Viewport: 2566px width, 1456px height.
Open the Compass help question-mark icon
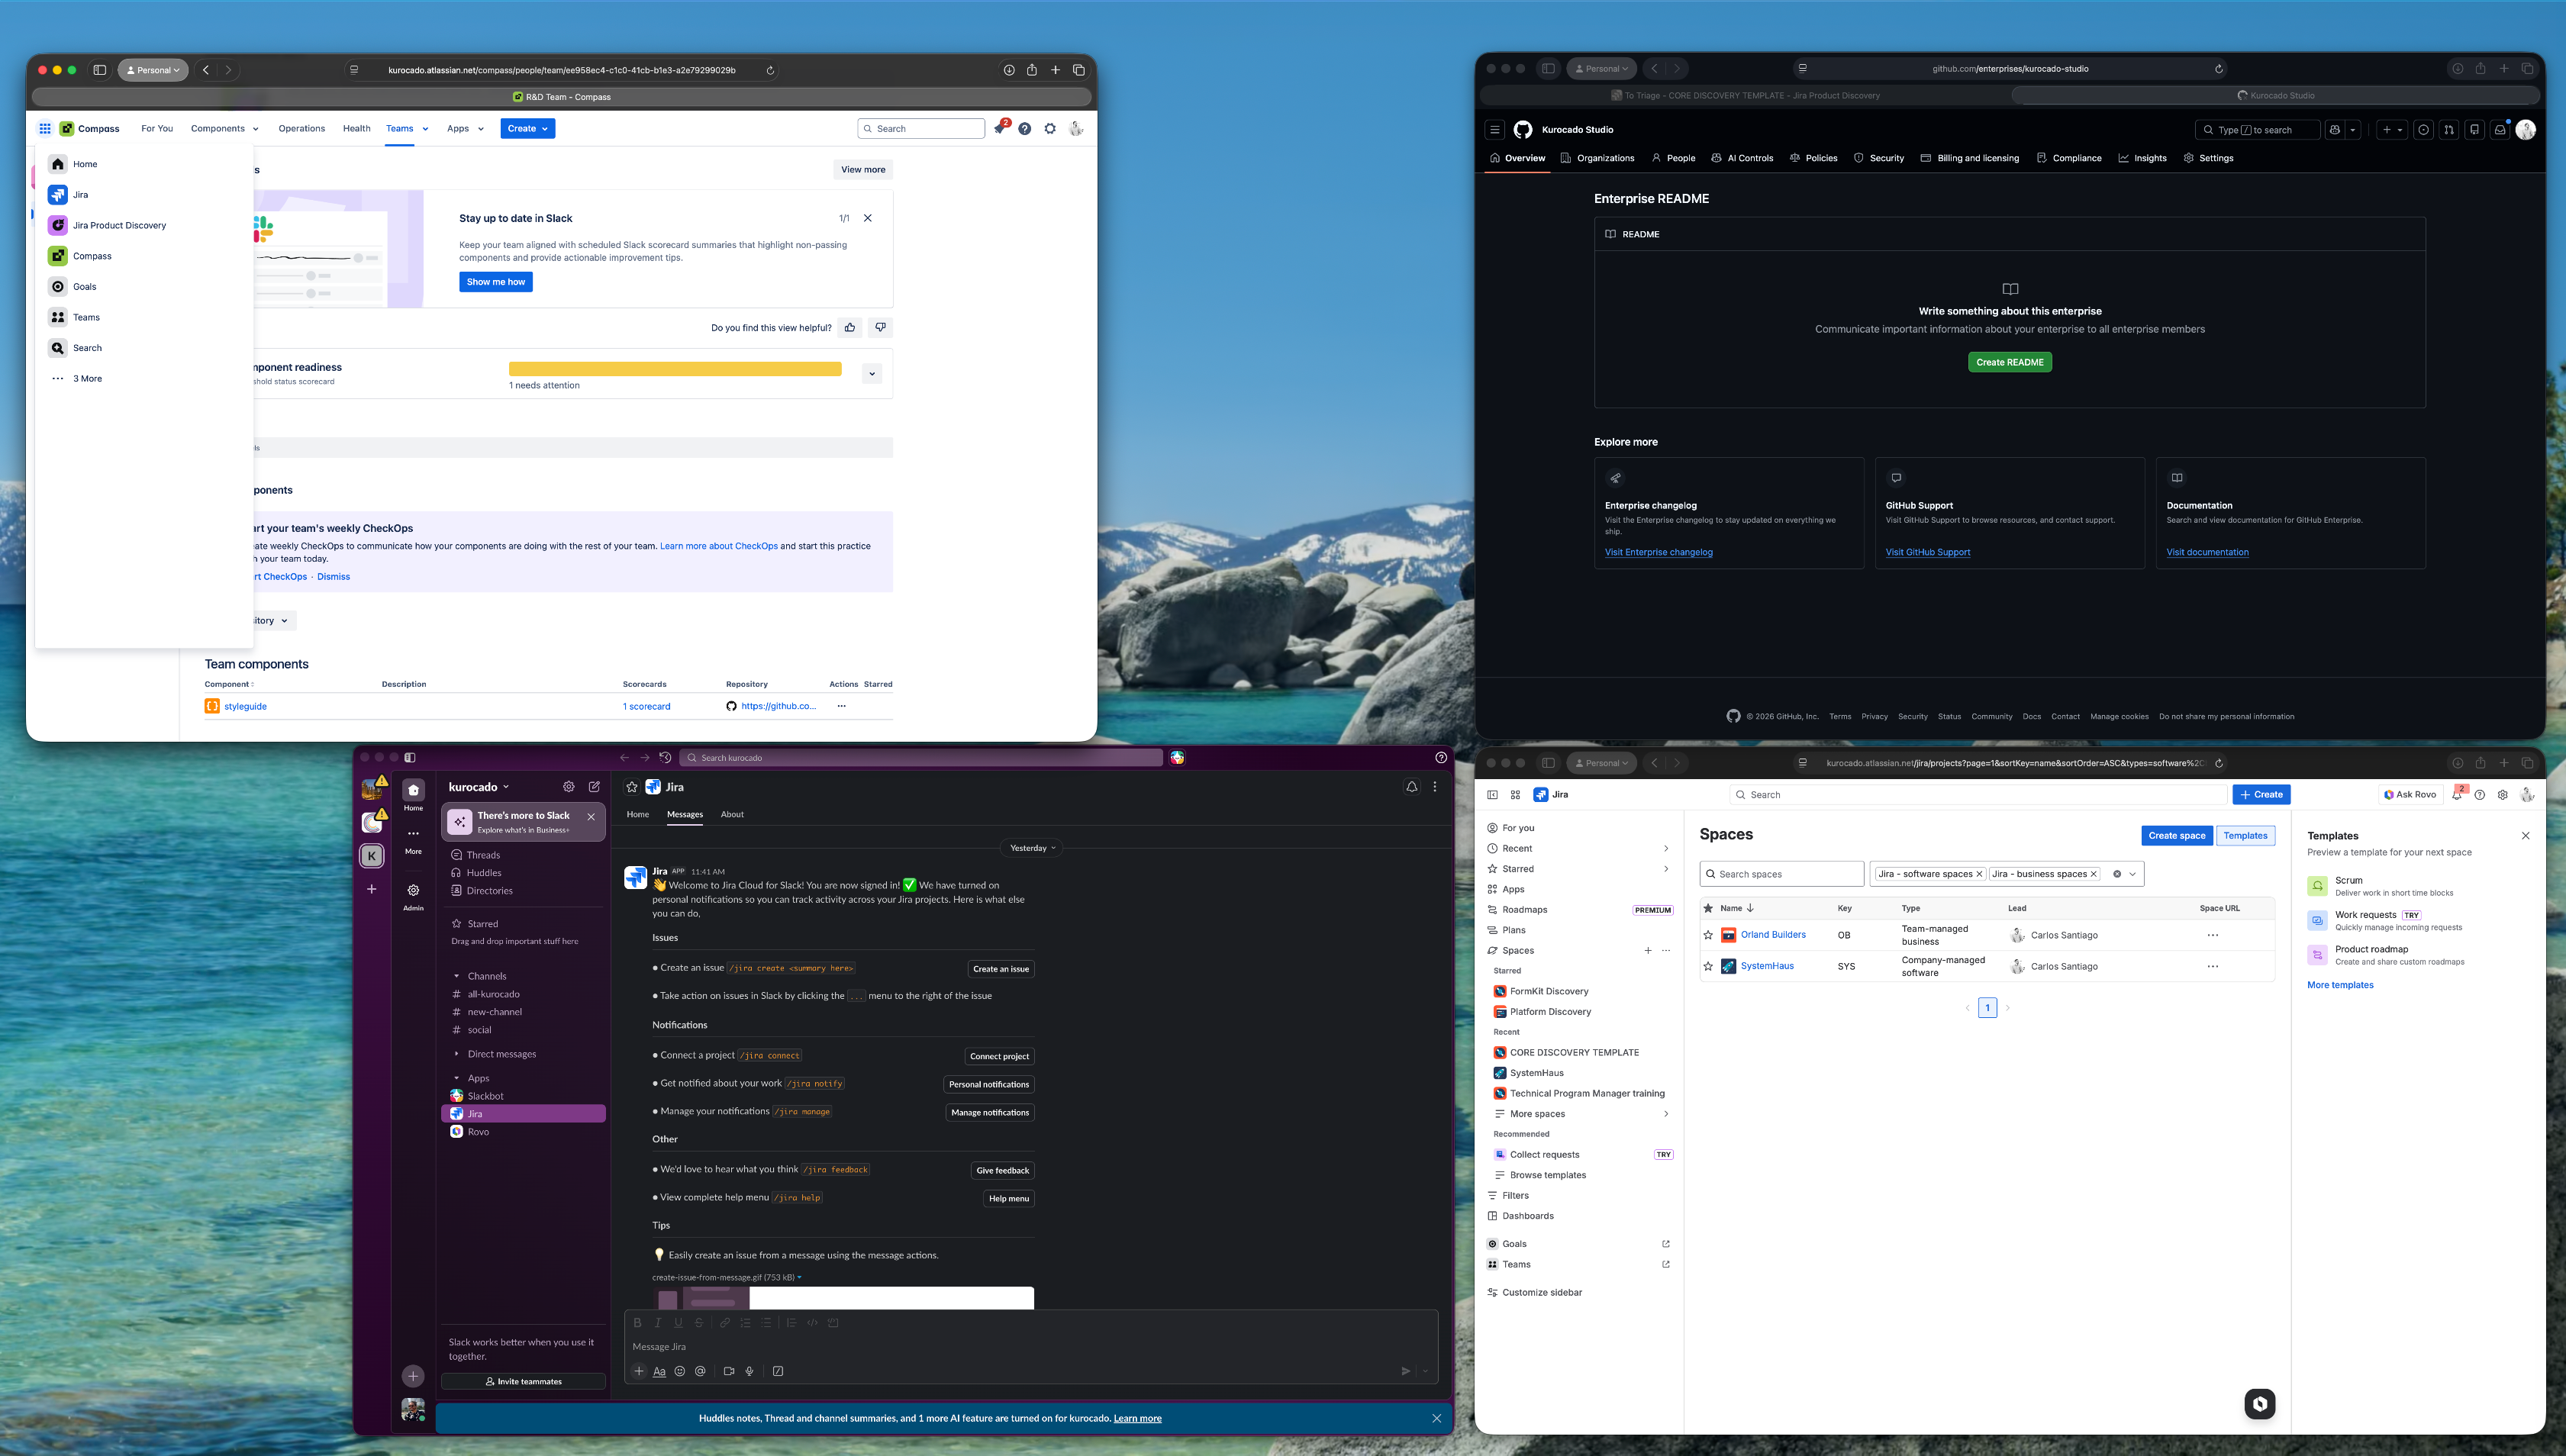tap(1024, 128)
